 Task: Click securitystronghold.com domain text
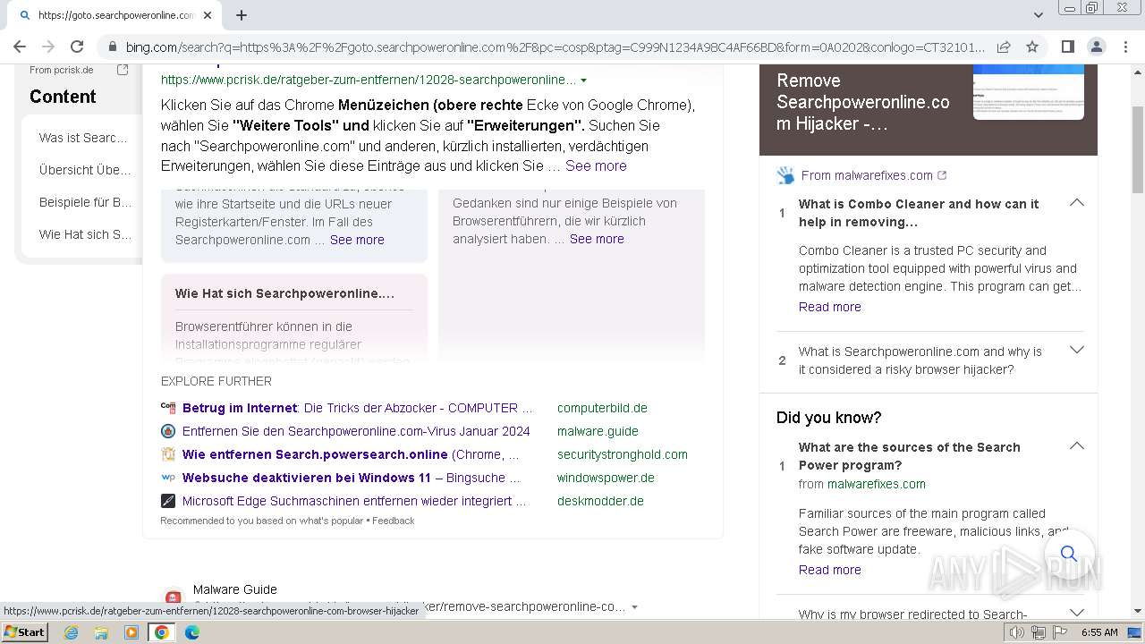[623, 454]
